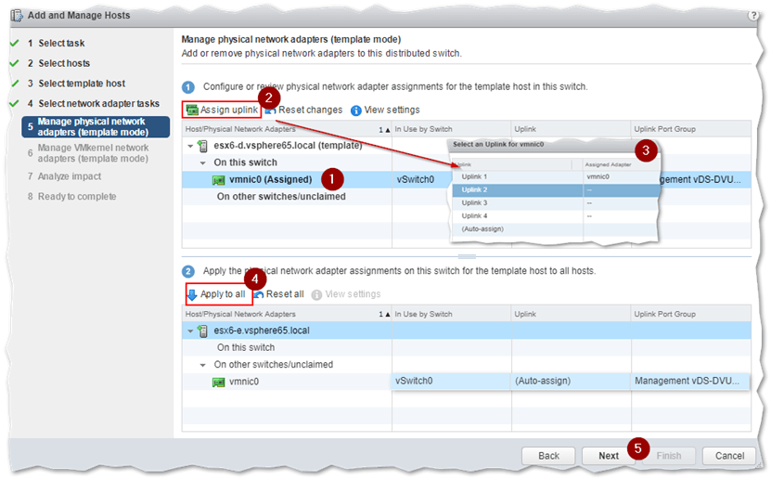Sort lower table by Host/Physical Network Adapters

click(287, 314)
